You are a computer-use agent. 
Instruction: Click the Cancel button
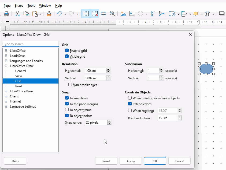coord(179,161)
